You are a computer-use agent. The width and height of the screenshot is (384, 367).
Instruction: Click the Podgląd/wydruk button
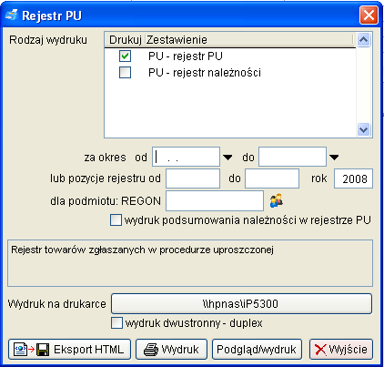click(257, 350)
